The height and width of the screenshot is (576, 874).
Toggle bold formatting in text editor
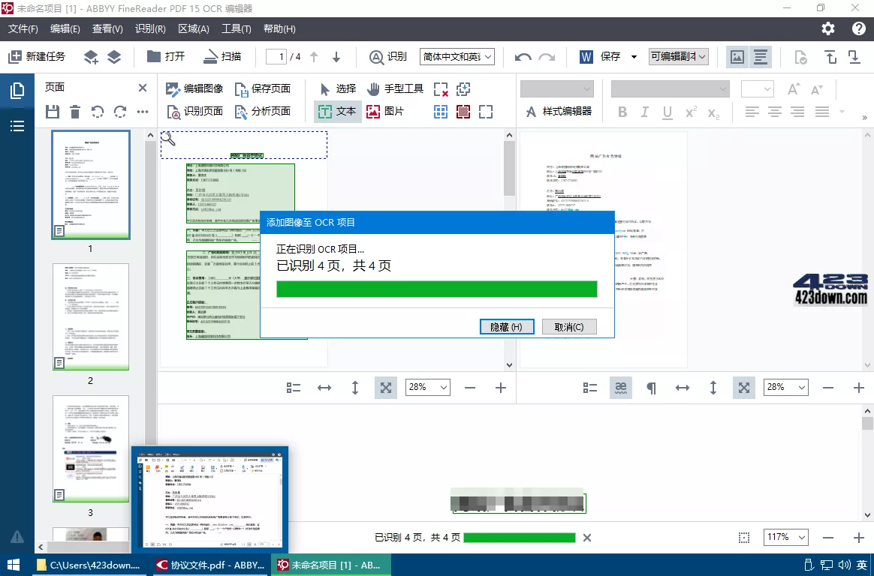click(622, 112)
